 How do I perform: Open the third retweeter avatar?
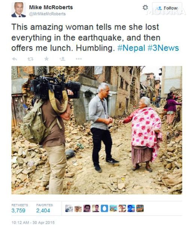coord(87,208)
